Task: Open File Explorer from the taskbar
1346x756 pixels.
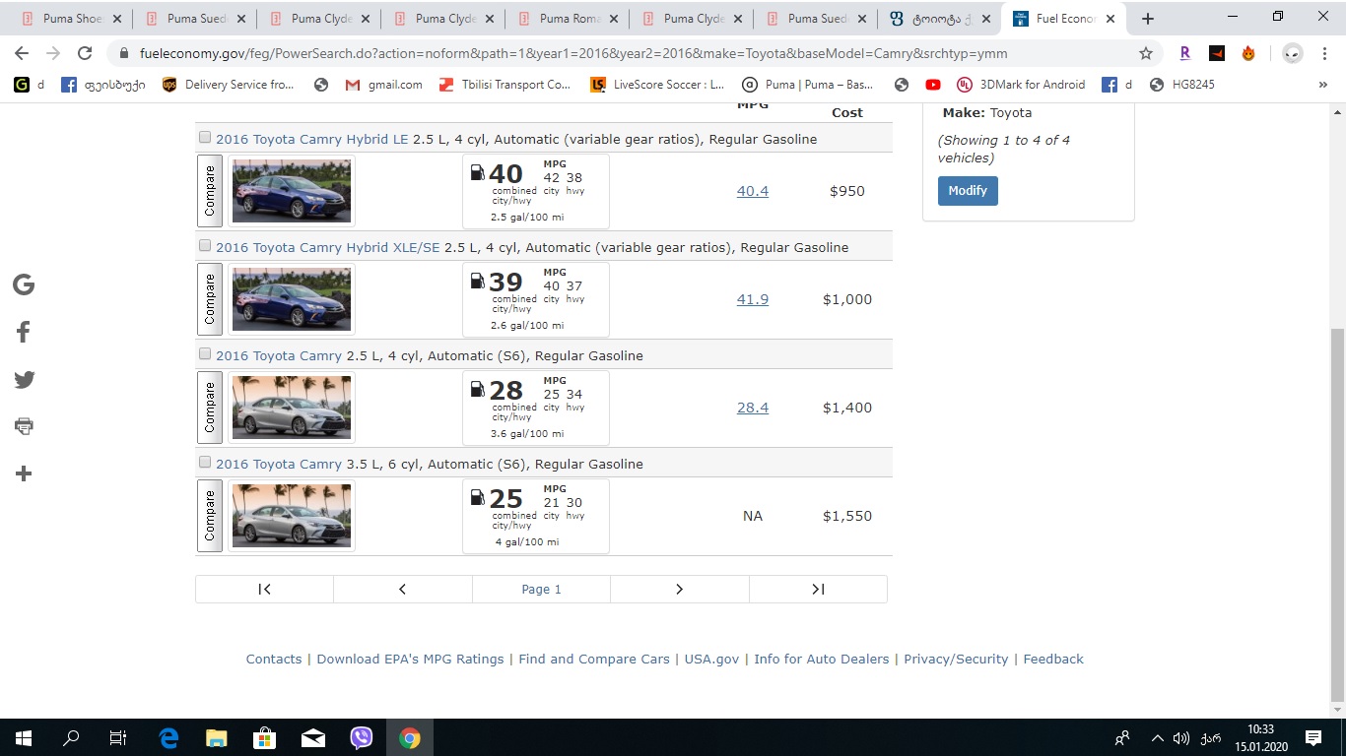Action: pos(217,737)
